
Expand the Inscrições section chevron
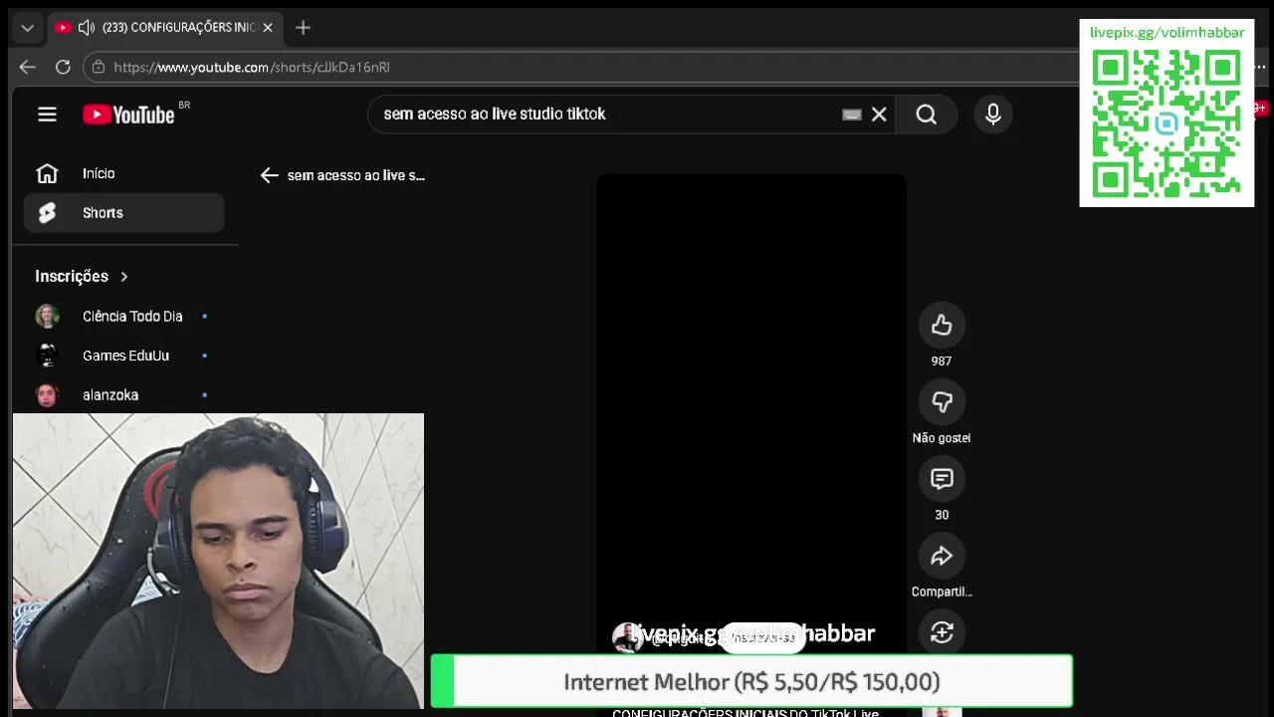124,276
